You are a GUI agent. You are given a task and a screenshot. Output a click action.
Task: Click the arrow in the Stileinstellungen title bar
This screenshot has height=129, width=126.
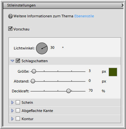pyautogui.click(x=122, y=5)
